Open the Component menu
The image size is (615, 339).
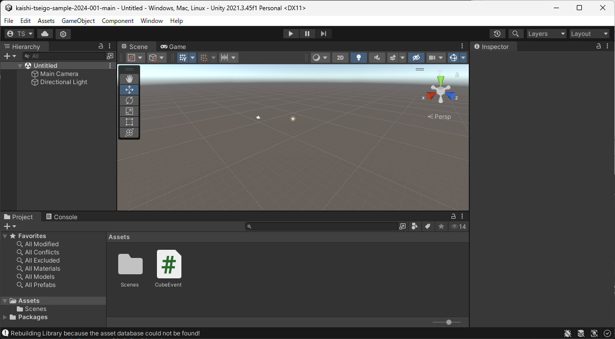[x=118, y=21]
